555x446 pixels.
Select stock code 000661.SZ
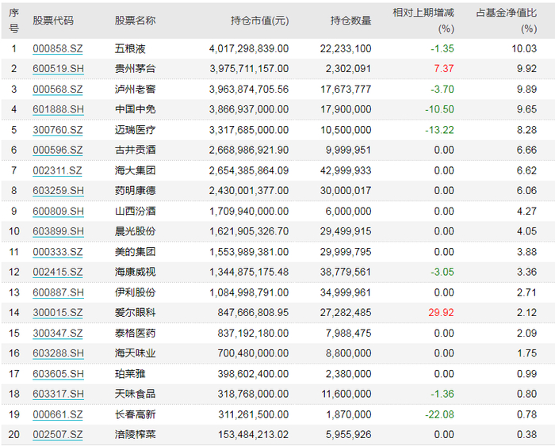pyautogui.click(x=58, y=414)
